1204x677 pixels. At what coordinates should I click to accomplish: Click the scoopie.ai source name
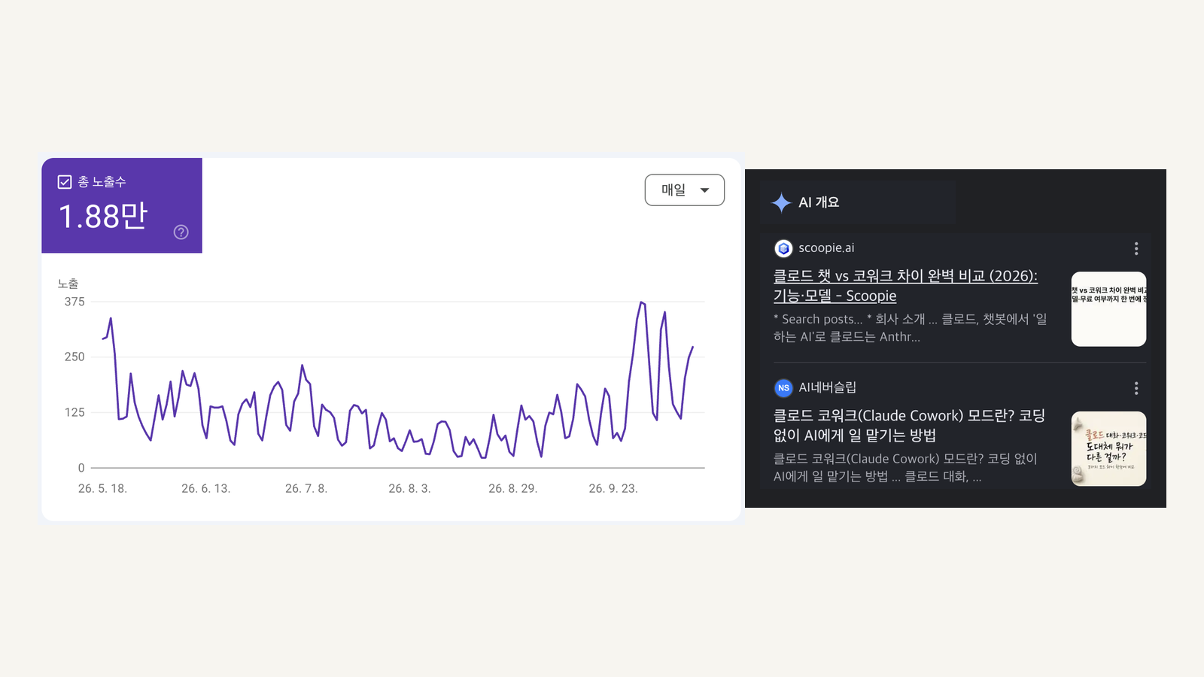click(x=826, y=248)
